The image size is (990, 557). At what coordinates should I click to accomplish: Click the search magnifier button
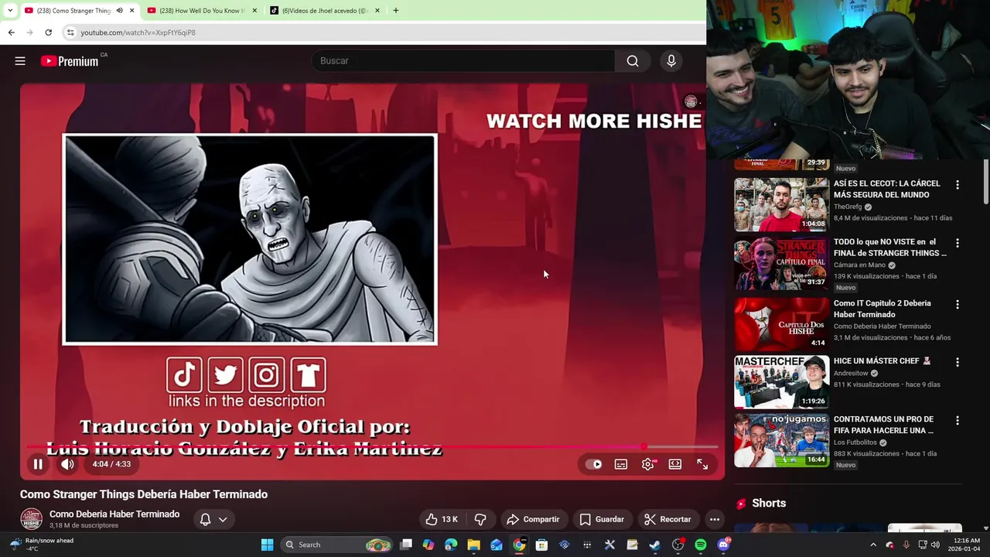click(x=633, y=61)
